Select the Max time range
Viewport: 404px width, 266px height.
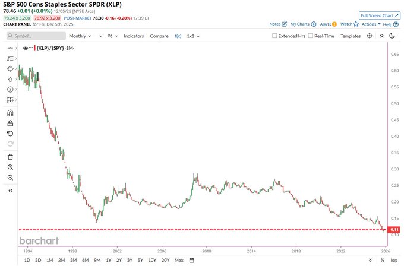[x=179, y=260]
